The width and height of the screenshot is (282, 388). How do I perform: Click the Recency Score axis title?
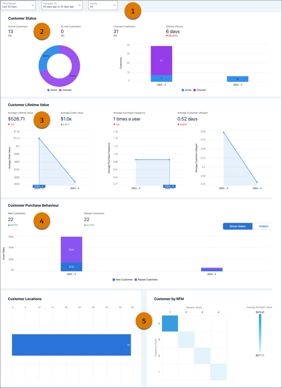point(194,308)
